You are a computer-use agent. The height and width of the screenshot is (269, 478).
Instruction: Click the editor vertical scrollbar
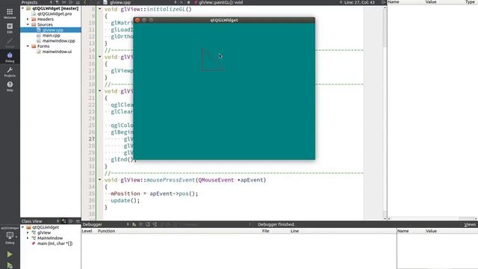[385, 113]
